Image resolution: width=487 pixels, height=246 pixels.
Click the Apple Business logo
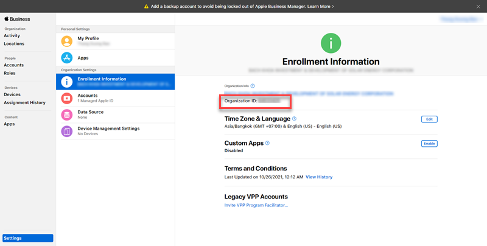pyautogui.click(x=17, y=19)
